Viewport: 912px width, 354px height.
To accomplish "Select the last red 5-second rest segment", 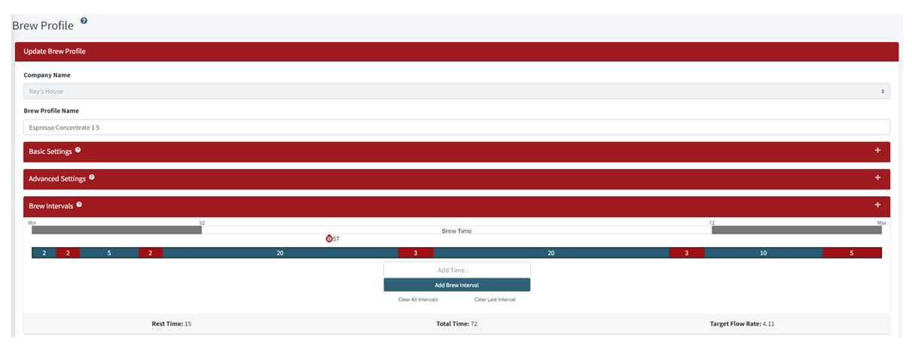I will 851,253.
